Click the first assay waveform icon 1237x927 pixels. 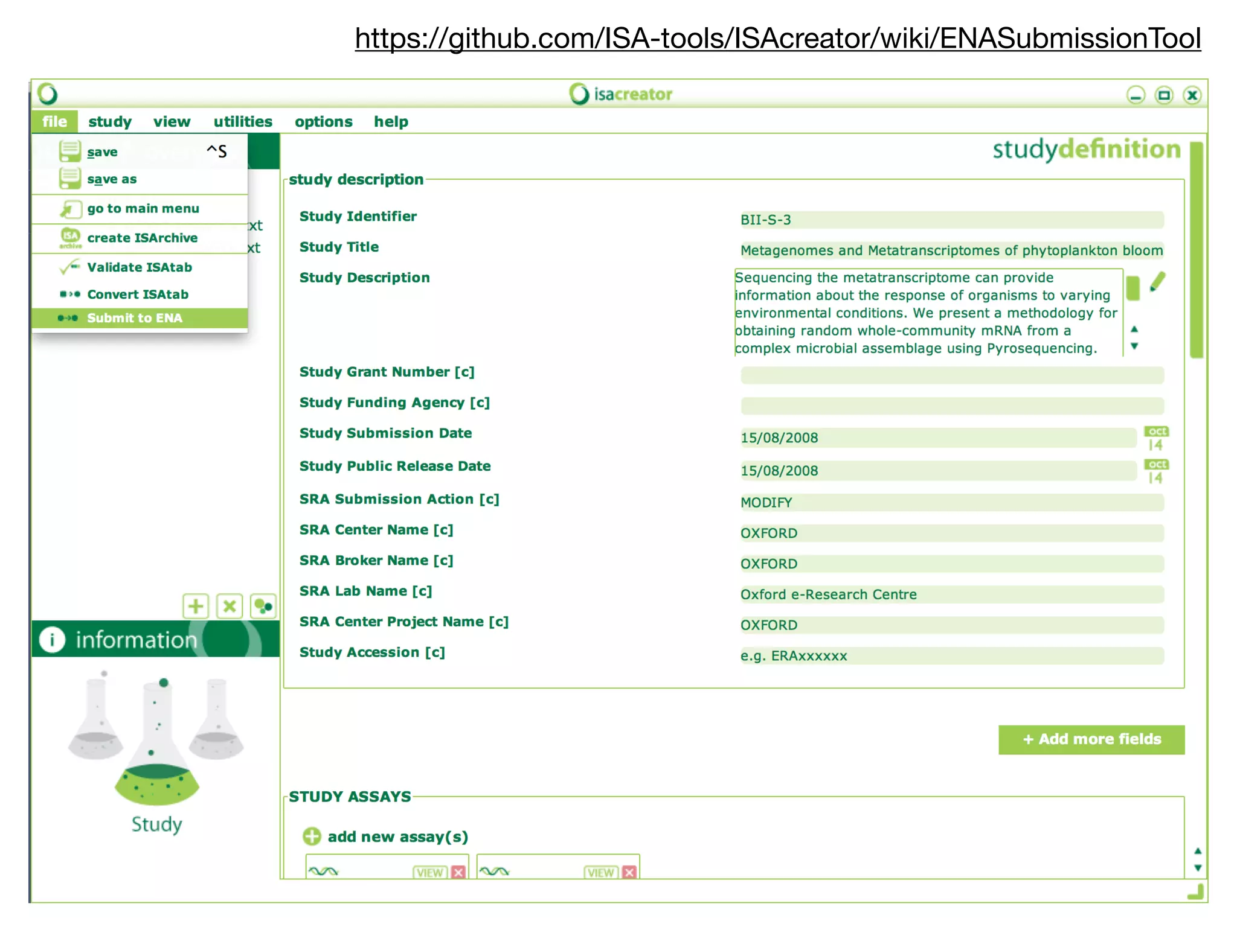click(323, 871)
